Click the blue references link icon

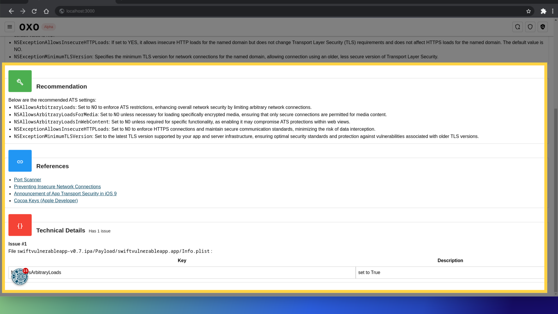coord(20,161)
